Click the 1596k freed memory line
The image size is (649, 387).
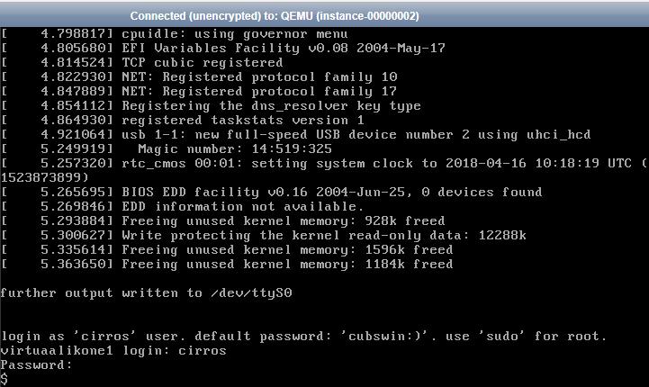tap(227, 250)
